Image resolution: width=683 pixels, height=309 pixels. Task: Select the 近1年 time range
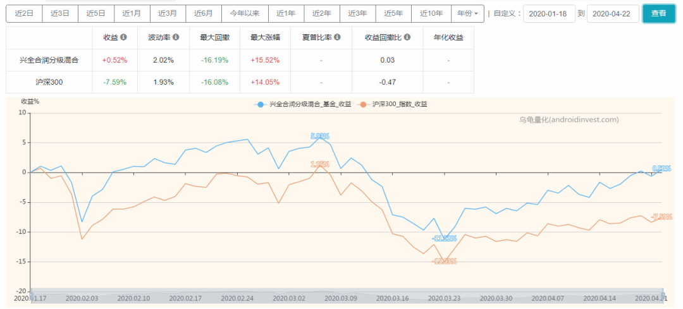(286, 13)
